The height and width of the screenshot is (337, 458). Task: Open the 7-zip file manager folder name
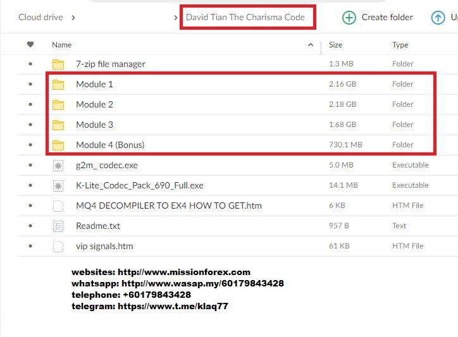tap(111, 64)
